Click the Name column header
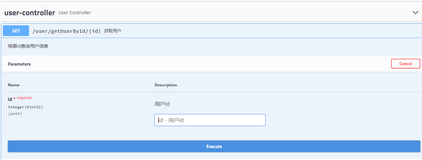This screenshot has height=160, width=422. click(x=14, y=85)
